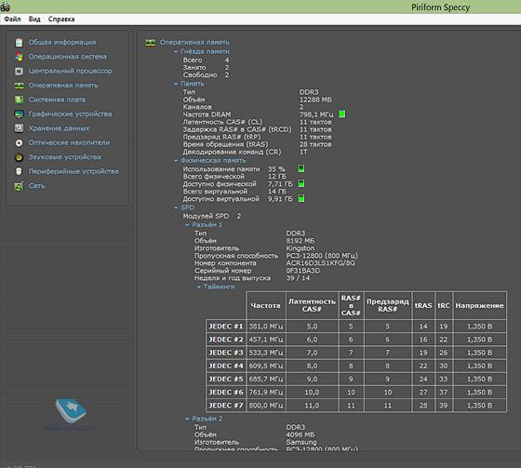Click the serial number 0F31BA3D
The image size is (521, 468).
point(303,271)
